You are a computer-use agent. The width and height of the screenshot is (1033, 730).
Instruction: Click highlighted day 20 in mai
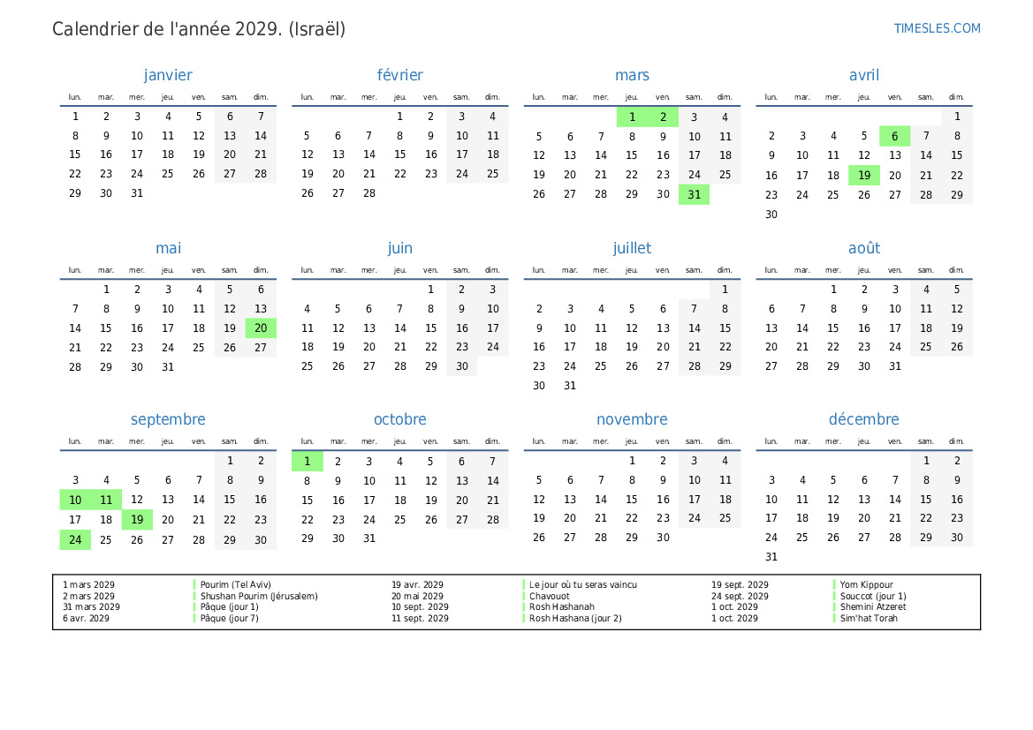pos(261,327)
